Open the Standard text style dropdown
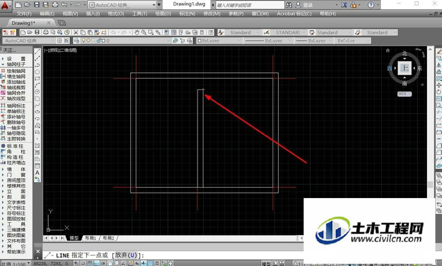Image resolution: width=442 pixels, height=266 pixels. [243, 32]
